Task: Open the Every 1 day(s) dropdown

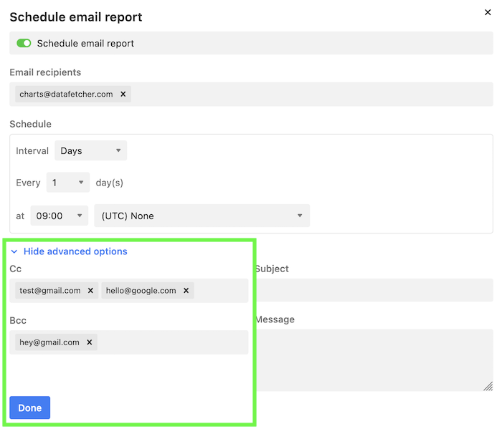Action: click(x=68, y=183)
